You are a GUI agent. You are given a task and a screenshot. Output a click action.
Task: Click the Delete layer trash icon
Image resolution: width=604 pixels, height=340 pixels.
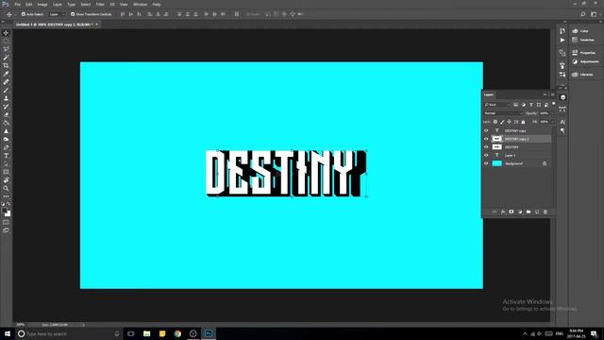[545, 212]
